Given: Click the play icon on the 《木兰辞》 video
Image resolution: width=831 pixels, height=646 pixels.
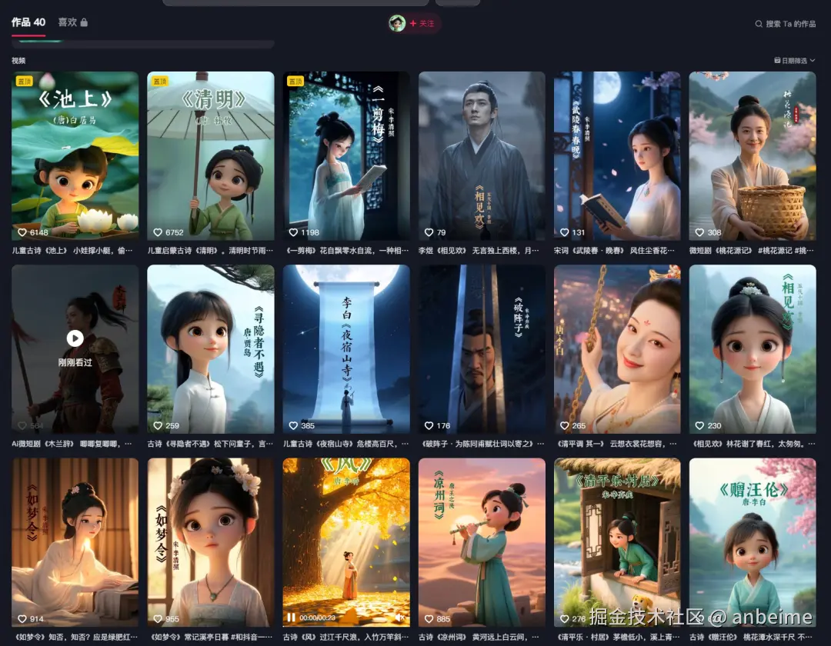Looking at the screenshot, I should (x=75, y=338).
